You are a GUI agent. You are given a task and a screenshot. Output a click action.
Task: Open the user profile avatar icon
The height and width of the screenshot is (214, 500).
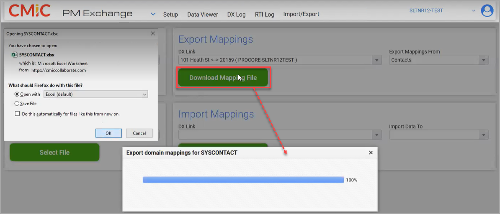(x=487, y=11)
